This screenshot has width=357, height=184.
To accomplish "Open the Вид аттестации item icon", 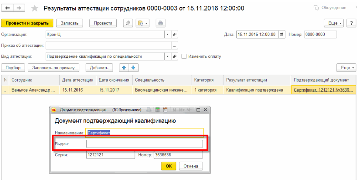I will pyautogui.click(x=175, y=56).
